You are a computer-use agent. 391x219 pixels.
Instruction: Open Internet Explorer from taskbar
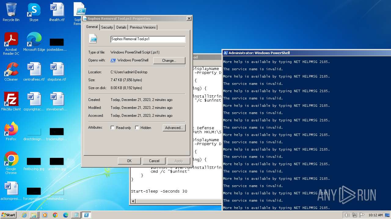pos(24,215)
